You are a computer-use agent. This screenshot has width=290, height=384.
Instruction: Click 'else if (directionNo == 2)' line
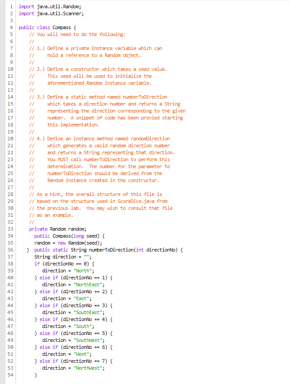tap(73, 291)
